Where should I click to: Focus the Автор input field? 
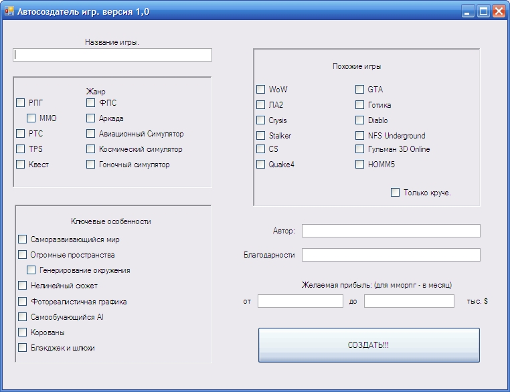click(x=391, y=231)
